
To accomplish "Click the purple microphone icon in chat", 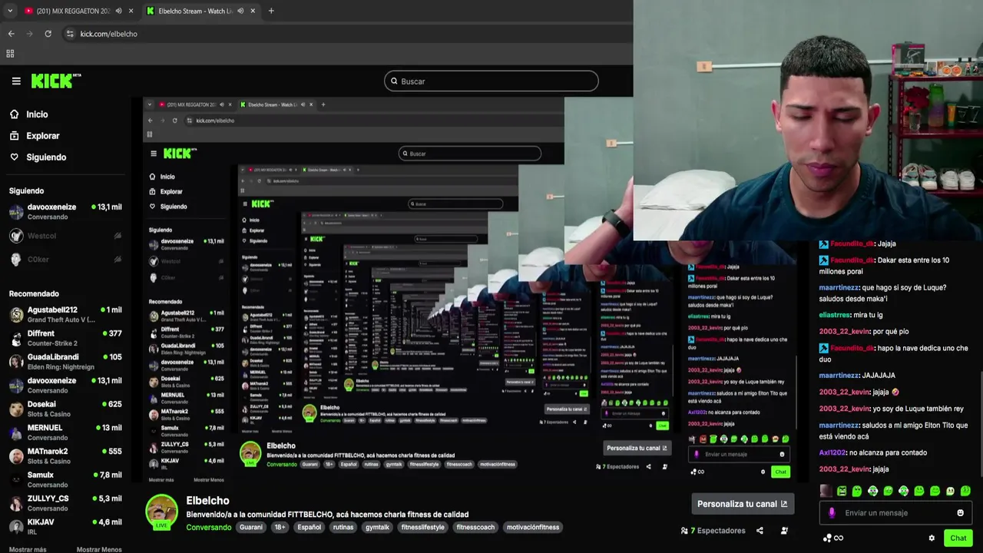I will click(832, 513).
